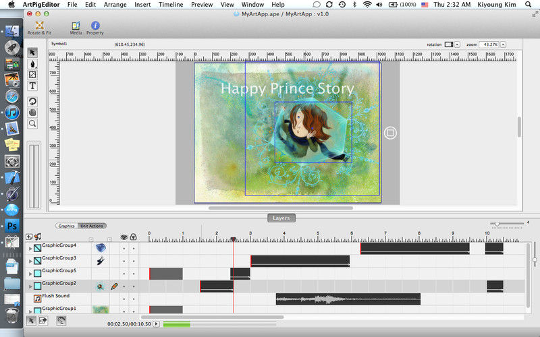
Task: Toggle visibility dot for GraphicGroup4
Action: tap(124, 248)
